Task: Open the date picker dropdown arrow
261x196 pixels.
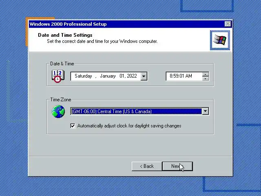Action: coord(144,76)
